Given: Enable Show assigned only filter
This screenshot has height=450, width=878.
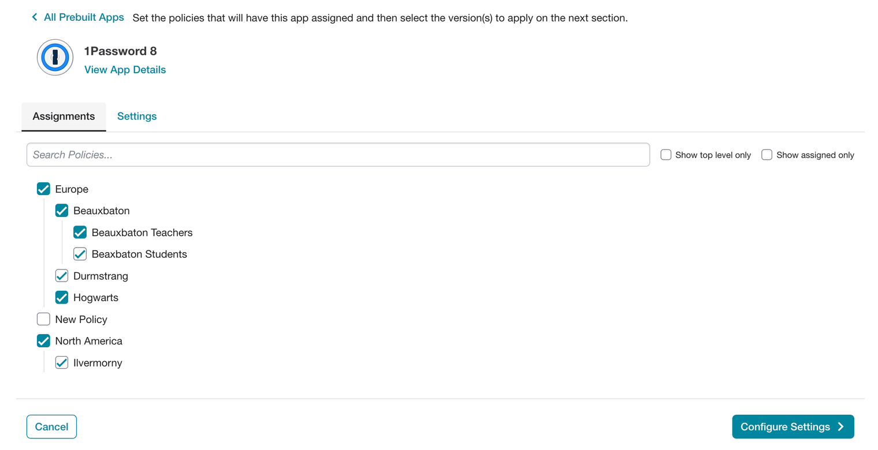Looking at the screenshot, I should click(x=767, y=155).
